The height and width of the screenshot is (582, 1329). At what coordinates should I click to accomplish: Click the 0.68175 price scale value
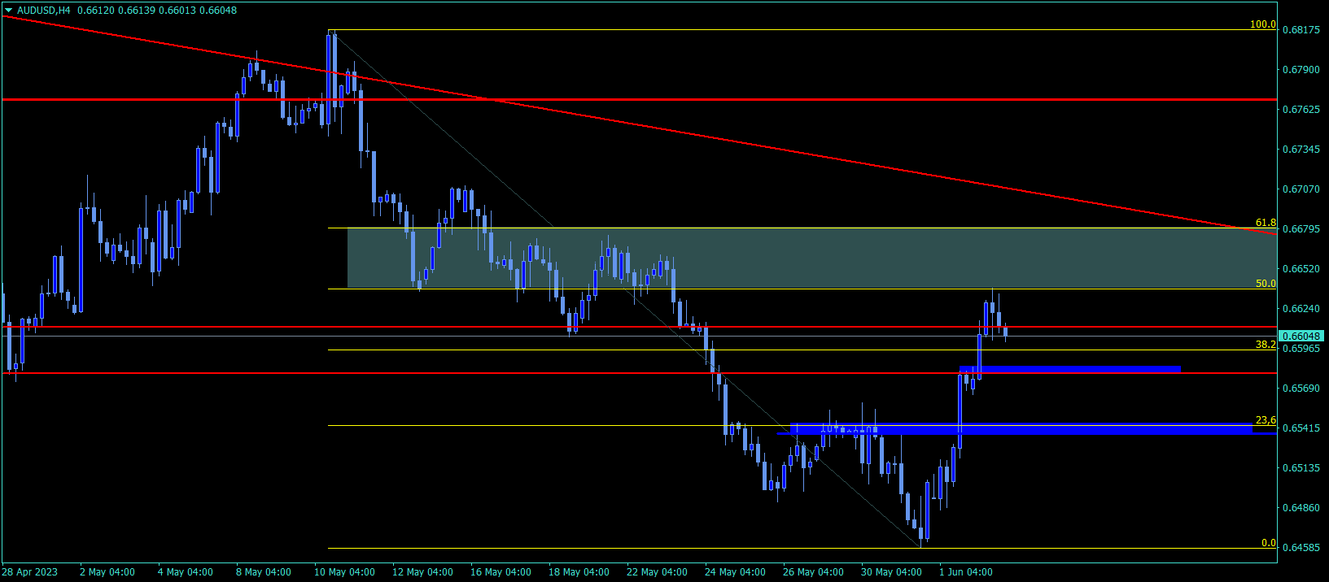[1301, 30]
